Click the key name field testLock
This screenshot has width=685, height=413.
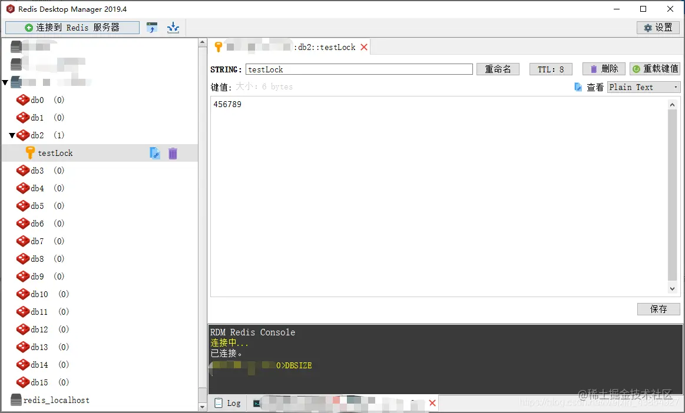[x=359, y=69]
